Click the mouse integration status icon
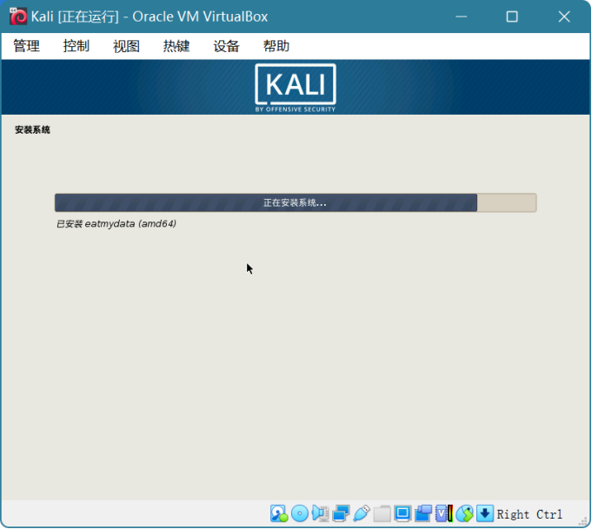Image resolution: width=592 pixels, height=529 pixels. pos(464,513)
